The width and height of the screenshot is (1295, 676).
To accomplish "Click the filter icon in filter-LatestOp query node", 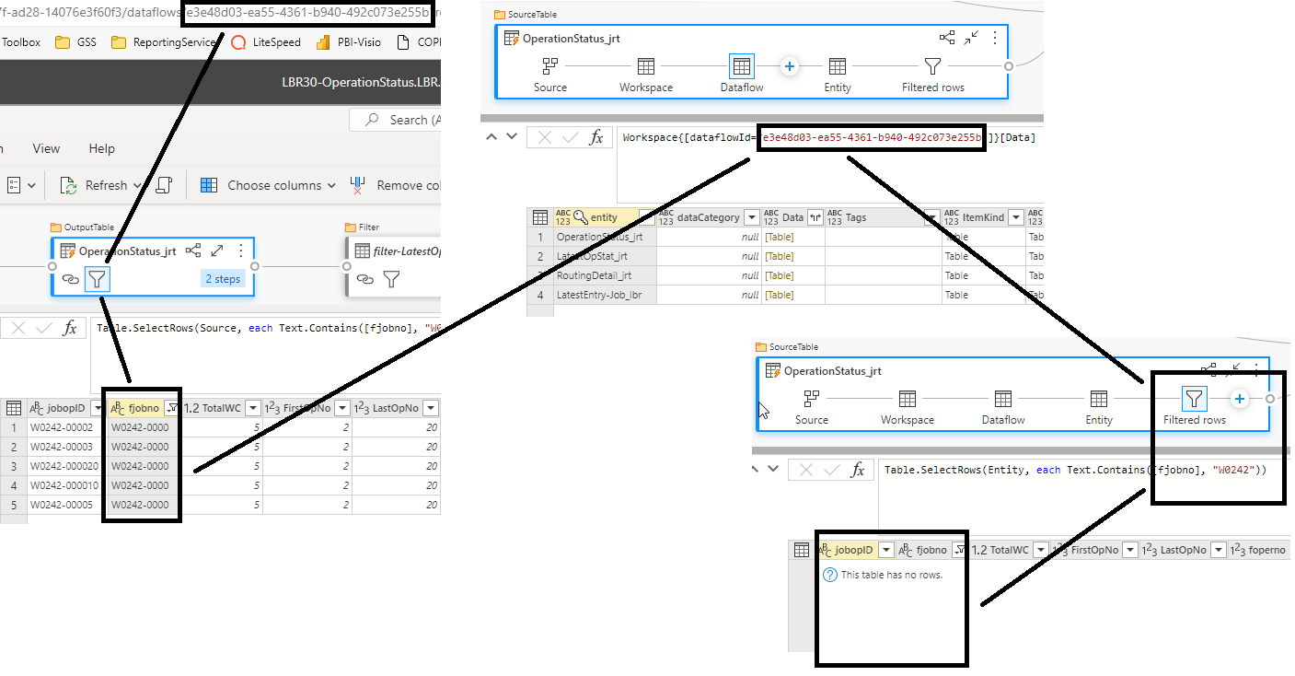I will pos(391,278).
